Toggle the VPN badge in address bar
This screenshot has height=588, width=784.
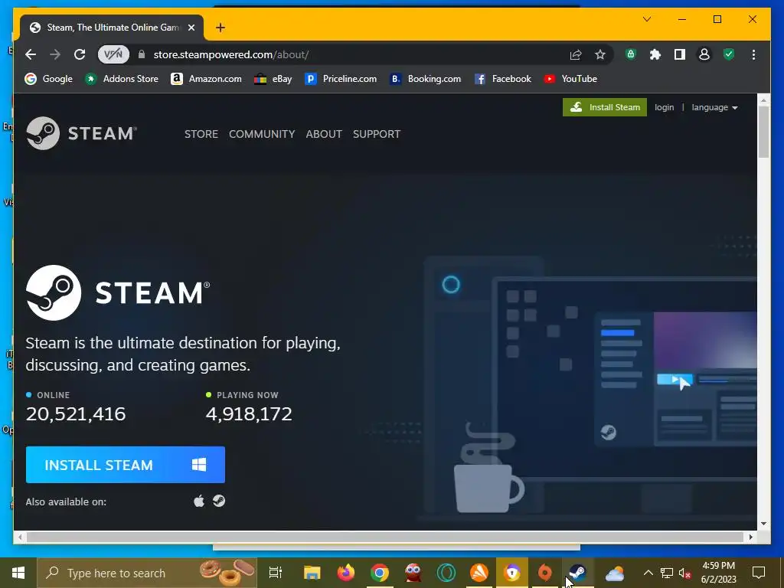pyautogui.click(x=113, y=54)
